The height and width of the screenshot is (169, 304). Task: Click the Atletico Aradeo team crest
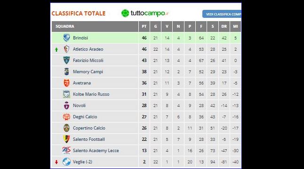(x=66, y=49)
